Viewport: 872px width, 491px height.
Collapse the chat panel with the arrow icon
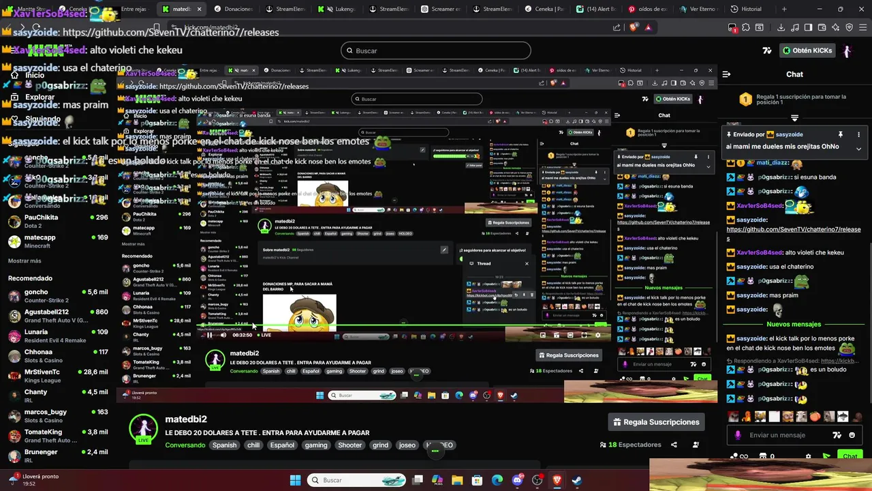tap(726, 74)
